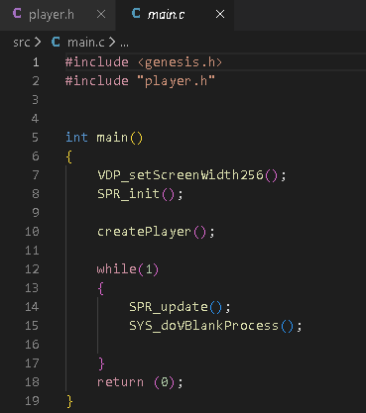Select the main.c editor tab
This screenshot has height=413, width=366.
pyautogui.click(x=175, y=15)
